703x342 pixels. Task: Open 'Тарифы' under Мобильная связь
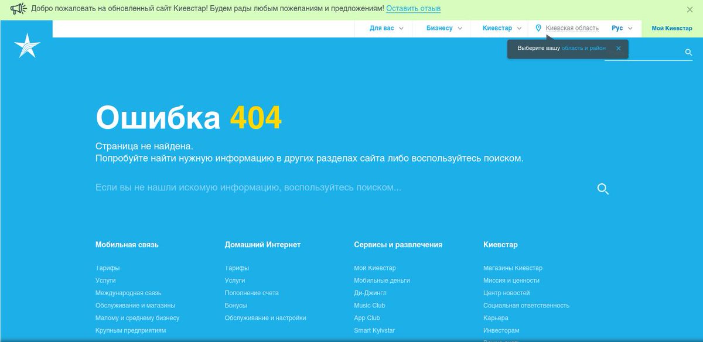coord(108,268)
